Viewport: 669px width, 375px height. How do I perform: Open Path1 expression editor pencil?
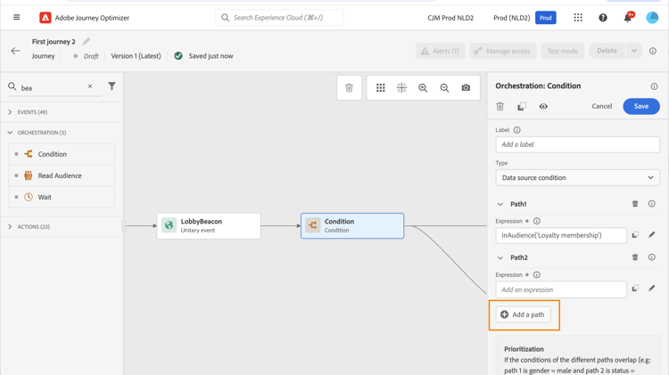[652, 235]
